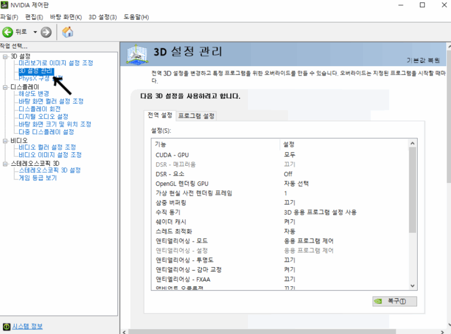Click the 복구 button
The height and width of the screenshot is (334, 451).
[x=394, y=301]
